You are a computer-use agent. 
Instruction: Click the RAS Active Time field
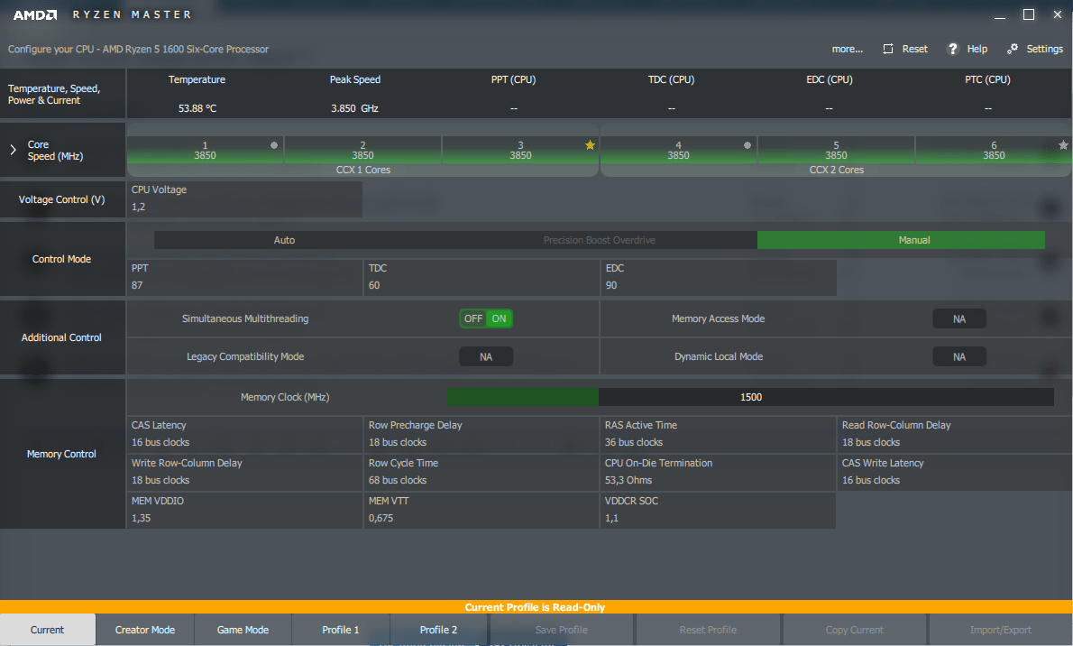pyautogui.click(x=719, y=434)
